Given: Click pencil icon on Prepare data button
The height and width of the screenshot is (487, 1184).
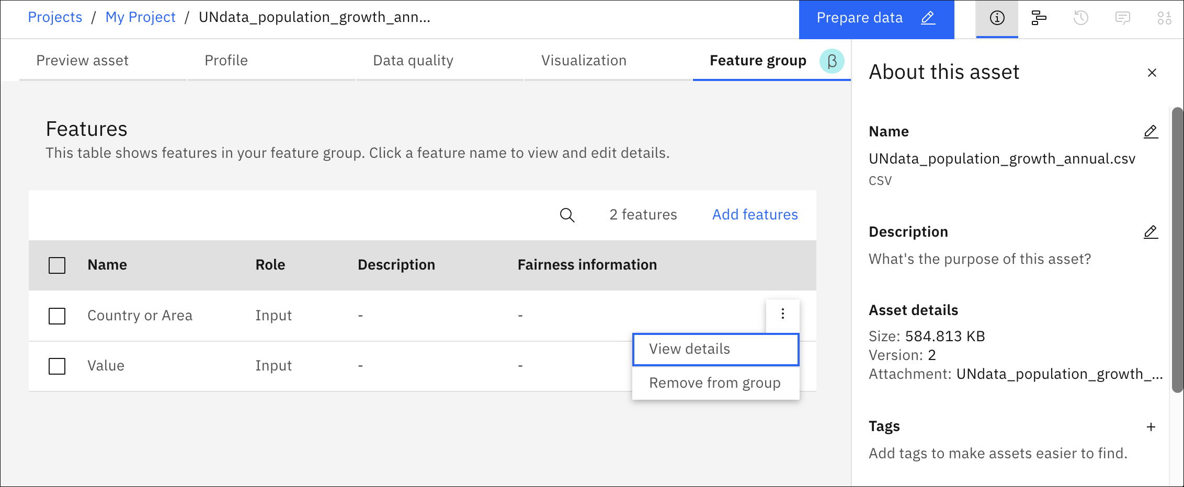Looking at the screenshot, I should click(928, 18).
